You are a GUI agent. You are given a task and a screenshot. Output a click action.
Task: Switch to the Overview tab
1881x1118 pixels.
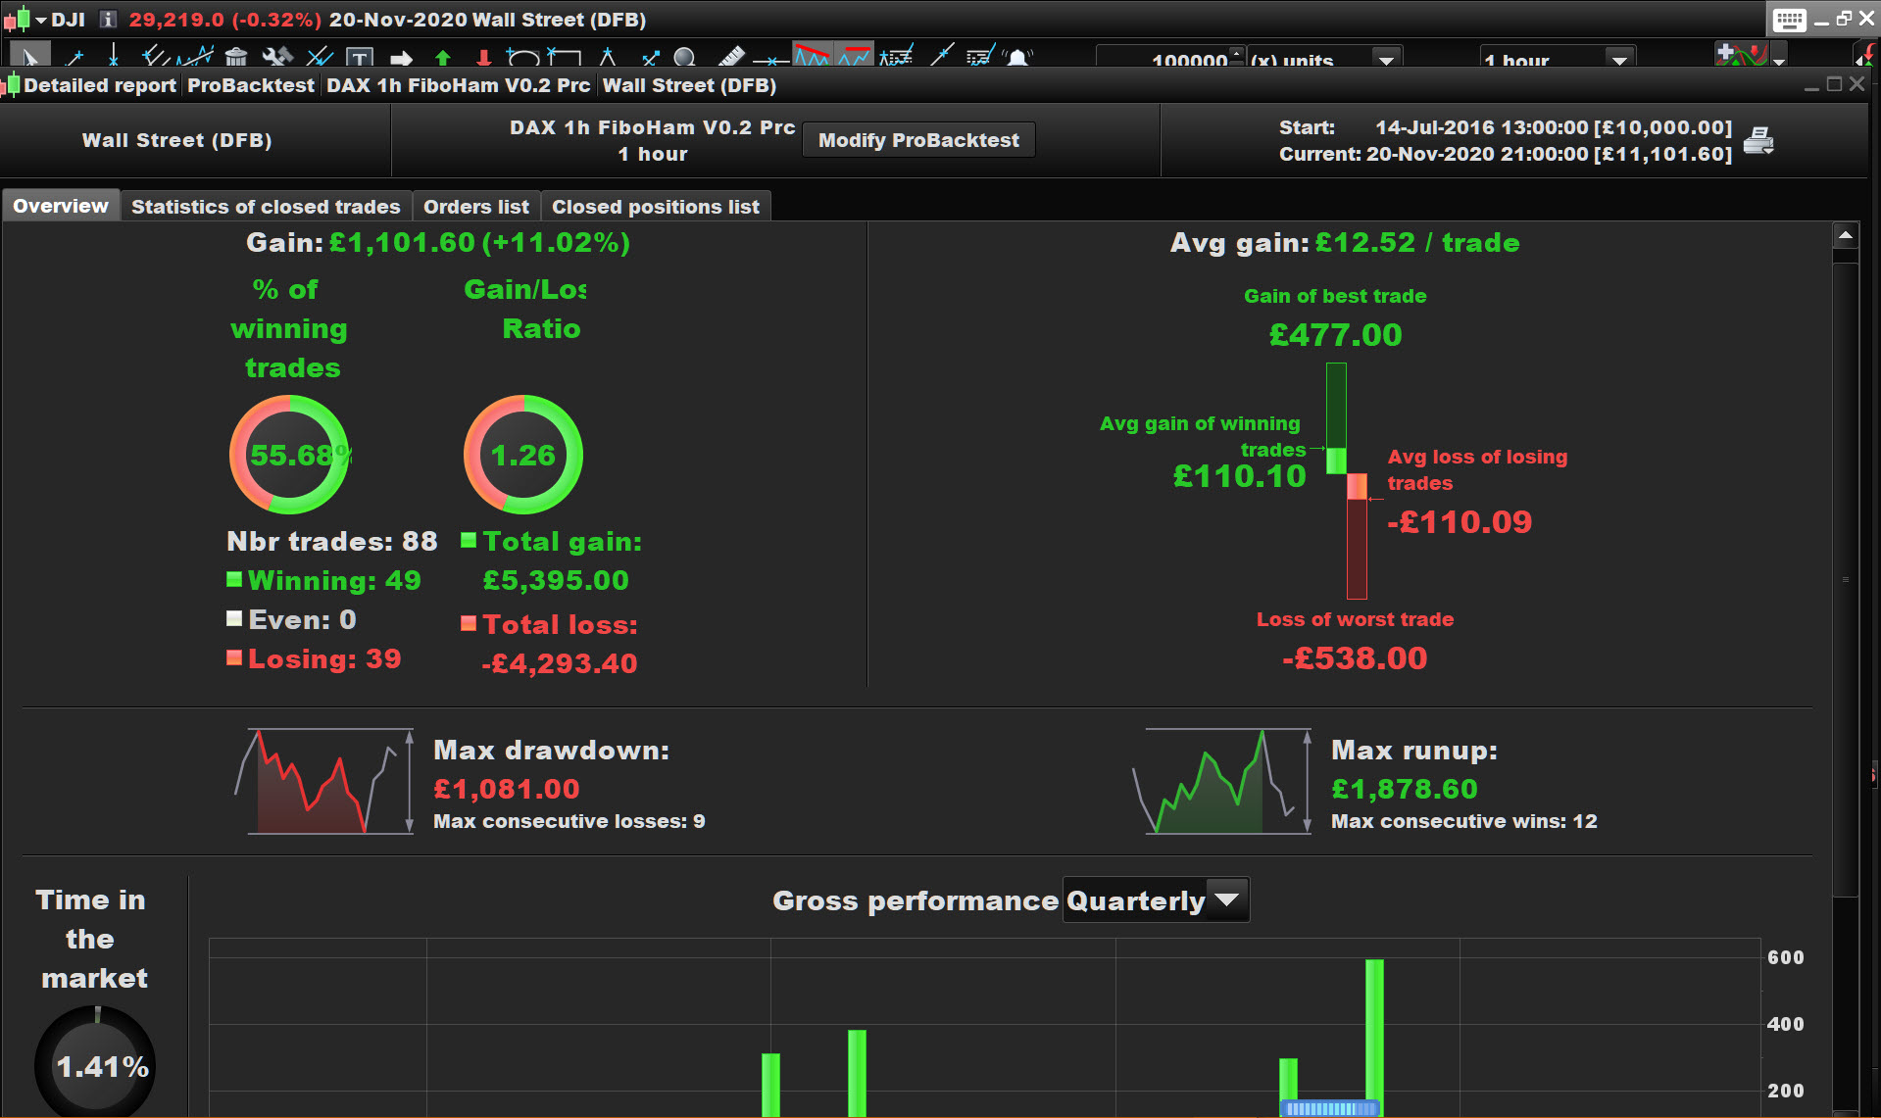pos(61,206)
